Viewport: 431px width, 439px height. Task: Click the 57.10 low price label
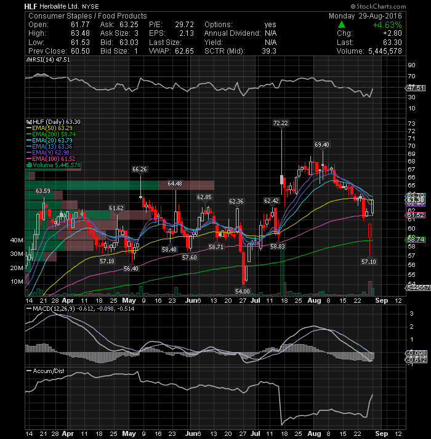(x=369, y=262)
